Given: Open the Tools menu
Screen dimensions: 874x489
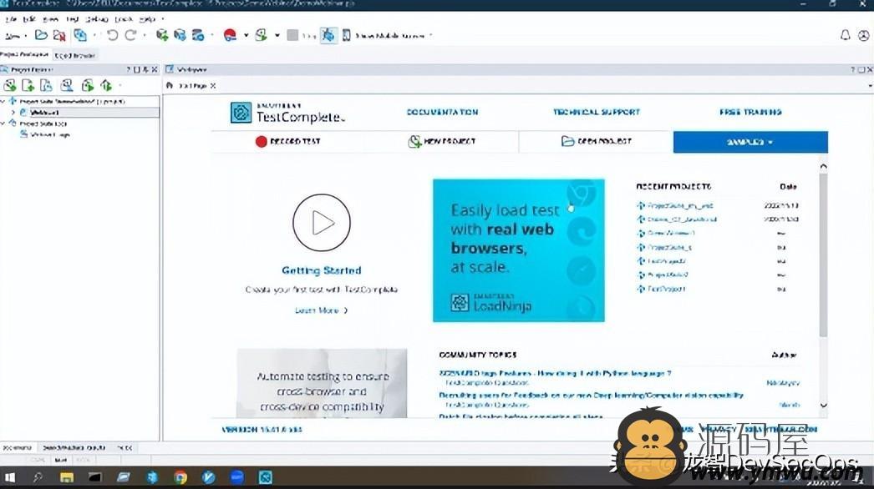Looking at the screenshot, I should (x=124, y=19).
